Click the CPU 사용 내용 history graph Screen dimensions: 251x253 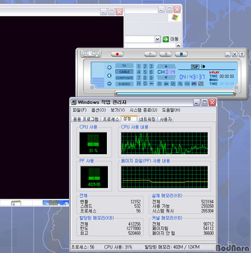[165, 143]
